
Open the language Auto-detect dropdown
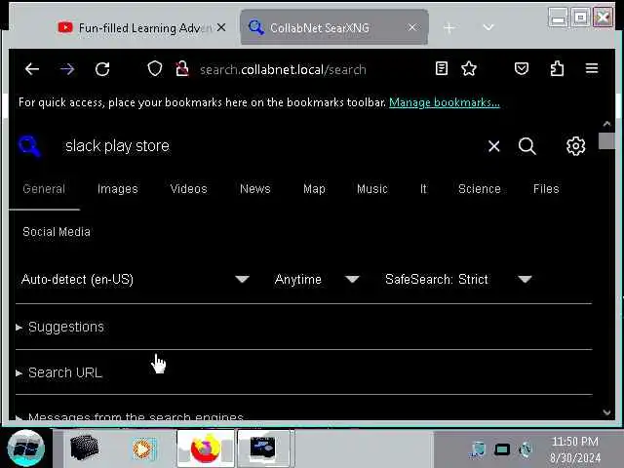tap(136, 280)
